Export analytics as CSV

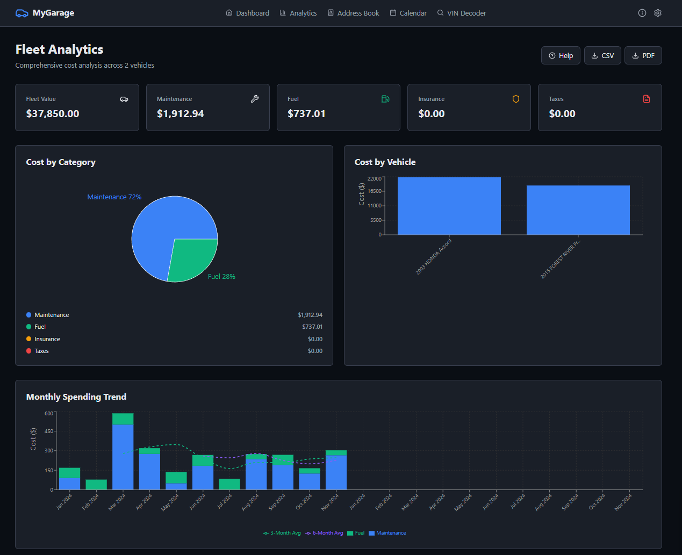click(x=602, y=55)
